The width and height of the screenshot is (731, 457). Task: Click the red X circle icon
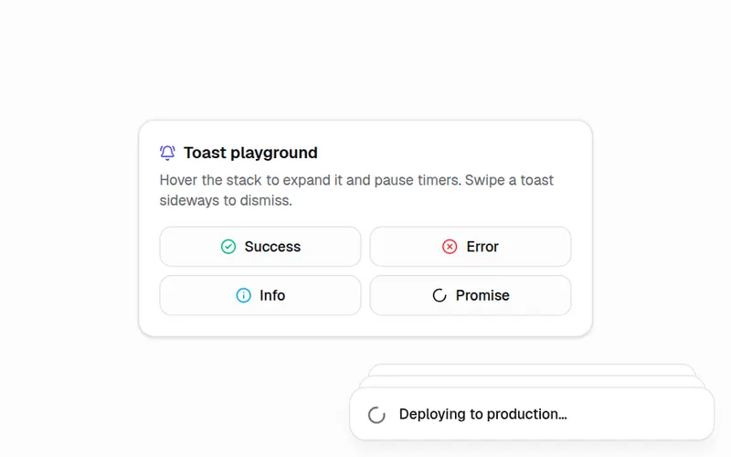(450, 246)
